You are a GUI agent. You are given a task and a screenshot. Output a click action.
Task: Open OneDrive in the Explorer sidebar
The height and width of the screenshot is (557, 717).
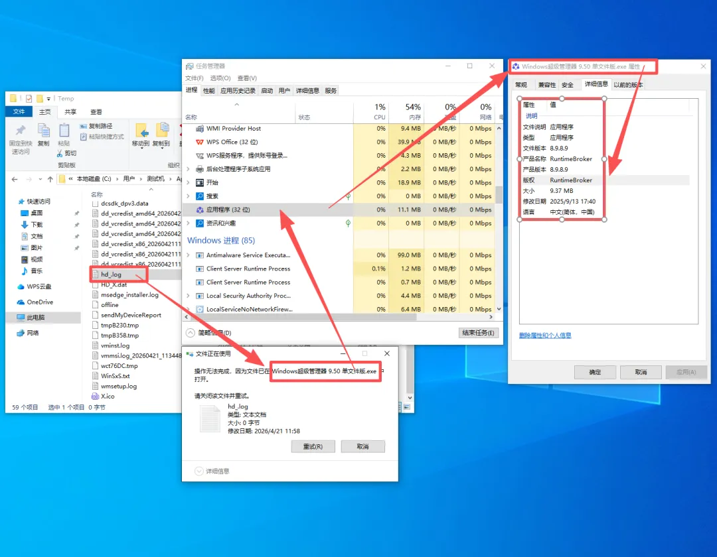35,302
